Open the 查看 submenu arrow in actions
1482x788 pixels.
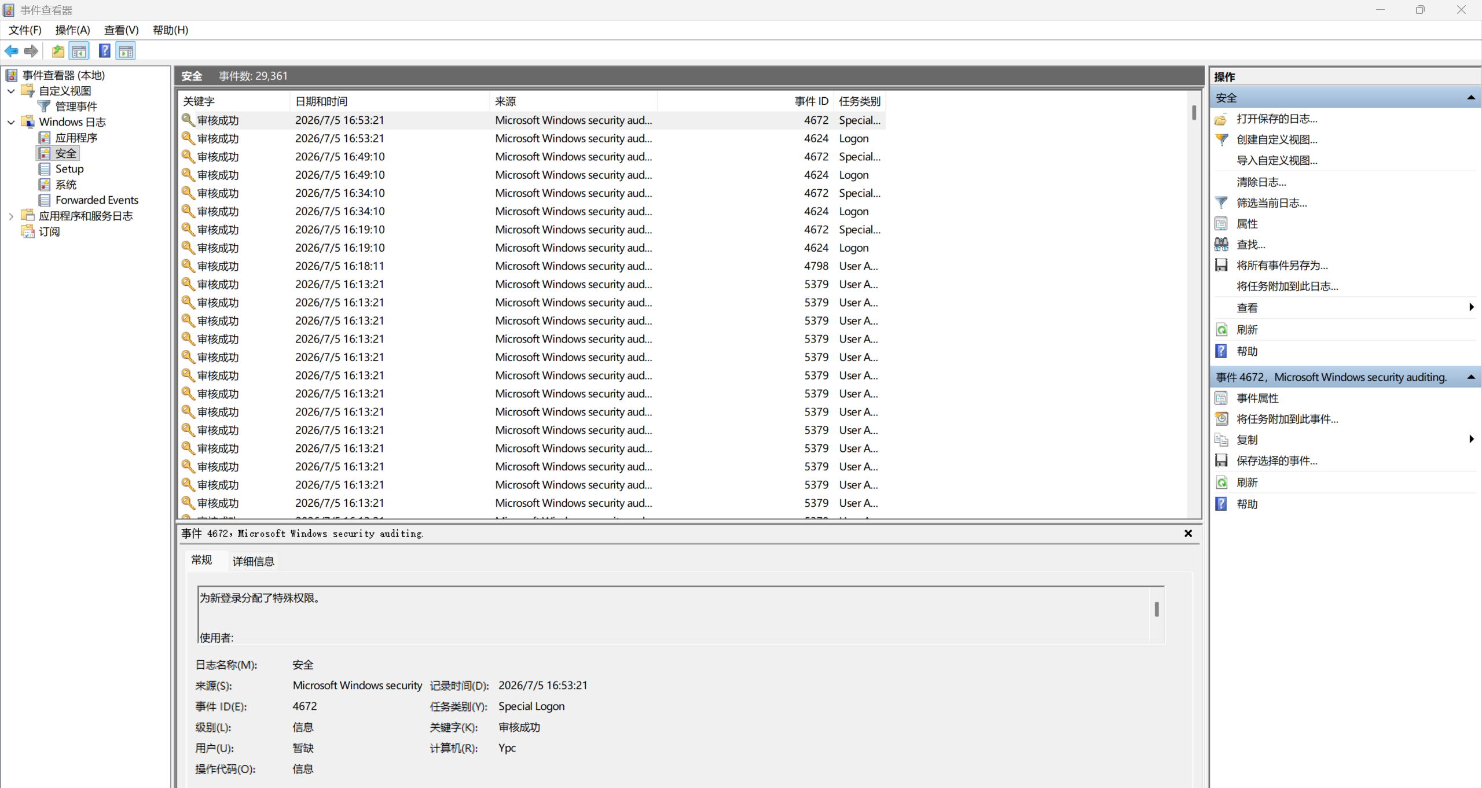tap(1471, 307)
